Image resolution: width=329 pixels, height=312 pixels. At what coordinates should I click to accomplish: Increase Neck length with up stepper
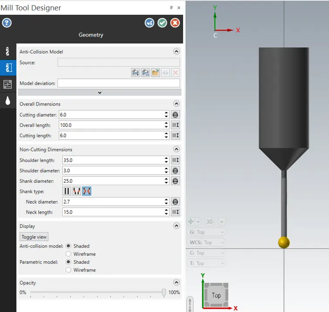(x=166, y=210)
